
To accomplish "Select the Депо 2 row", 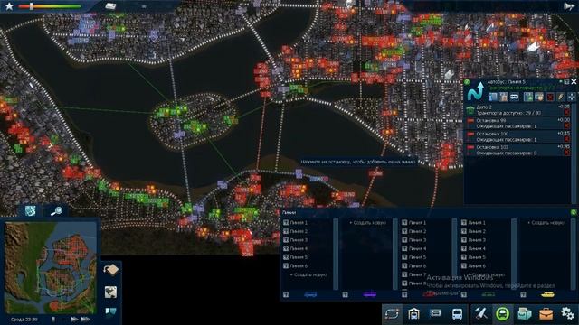I will pyautogui.click(x=517, y=110).
